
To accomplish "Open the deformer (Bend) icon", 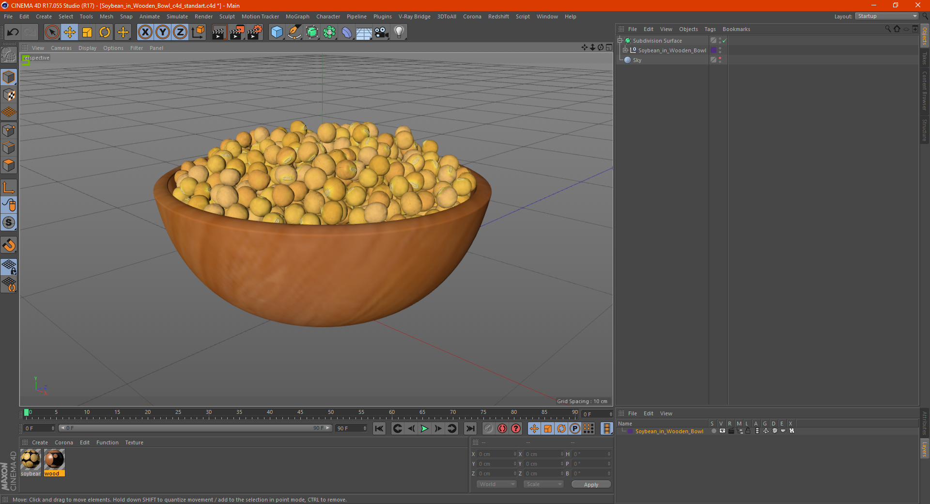I will pyautogui.click(x=347, y=32).
